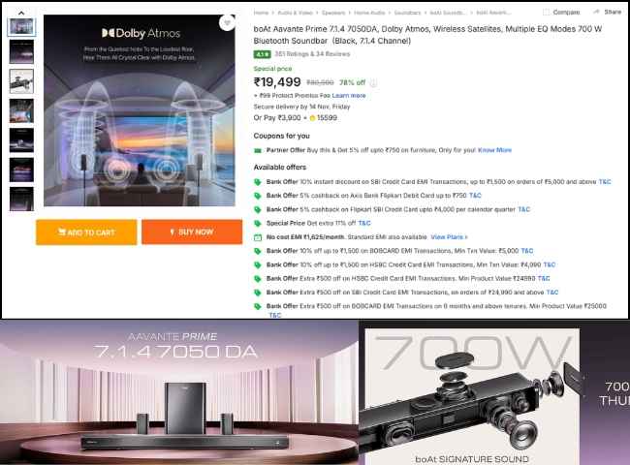Go to Soundbars breadcrumb category
Image resolution: width=630 pixels, height=465 pixels.
pos(407,13)
